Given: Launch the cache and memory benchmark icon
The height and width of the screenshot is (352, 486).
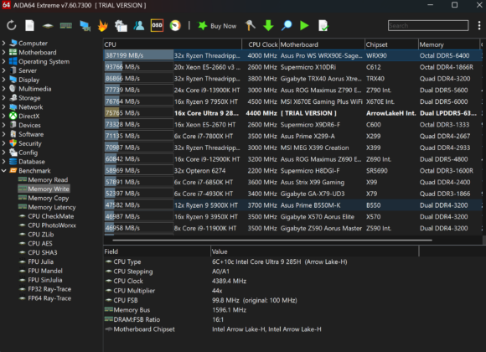Looking at the screenshot, I should coord(65,25).
